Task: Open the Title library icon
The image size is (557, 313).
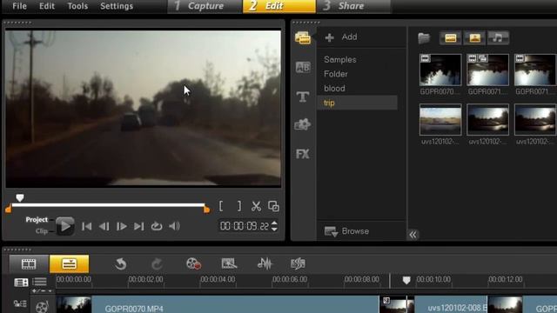Action: [x=303, y=97]
